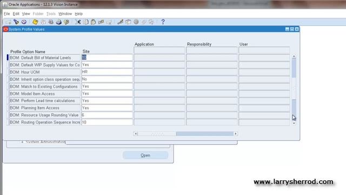Click the Responsibility header field
Screen dimensions: 346x195
212,50
